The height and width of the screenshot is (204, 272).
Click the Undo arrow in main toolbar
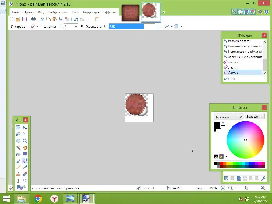[x=76, y=19]
